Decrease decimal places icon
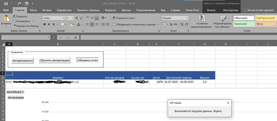The image size is (277, 121). (x=187, y=24)
